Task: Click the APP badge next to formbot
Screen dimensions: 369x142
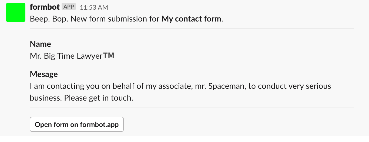Action: 69,7
